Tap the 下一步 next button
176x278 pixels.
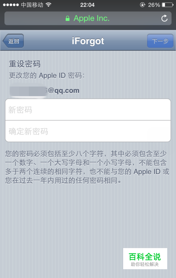pyautogui.click(x=160, y=41)
